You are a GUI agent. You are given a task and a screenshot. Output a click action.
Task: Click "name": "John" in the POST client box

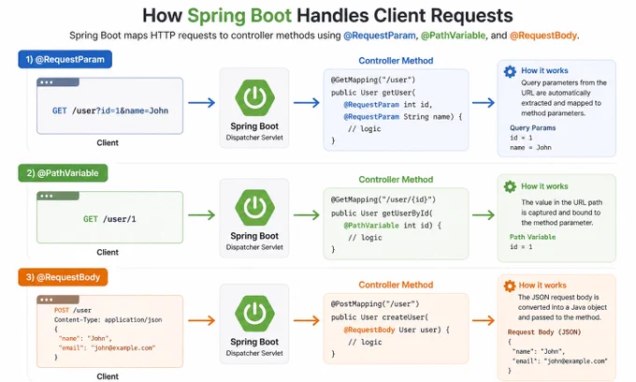click(85, 339)
